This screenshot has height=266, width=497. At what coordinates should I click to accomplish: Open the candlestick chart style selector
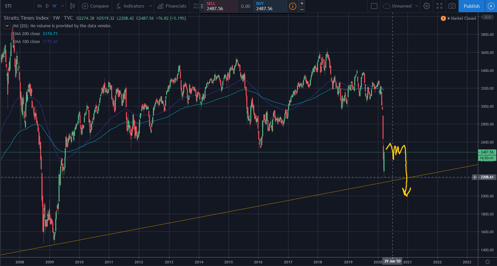[x=73, y=6]
